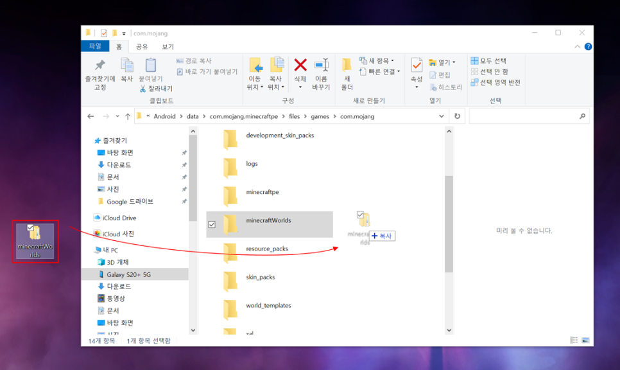Click Copy path (경로 복사)

194,61
